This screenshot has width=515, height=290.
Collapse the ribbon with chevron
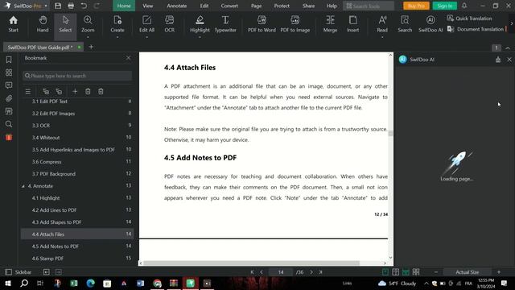pyautogui.click(x=508, y=48)
